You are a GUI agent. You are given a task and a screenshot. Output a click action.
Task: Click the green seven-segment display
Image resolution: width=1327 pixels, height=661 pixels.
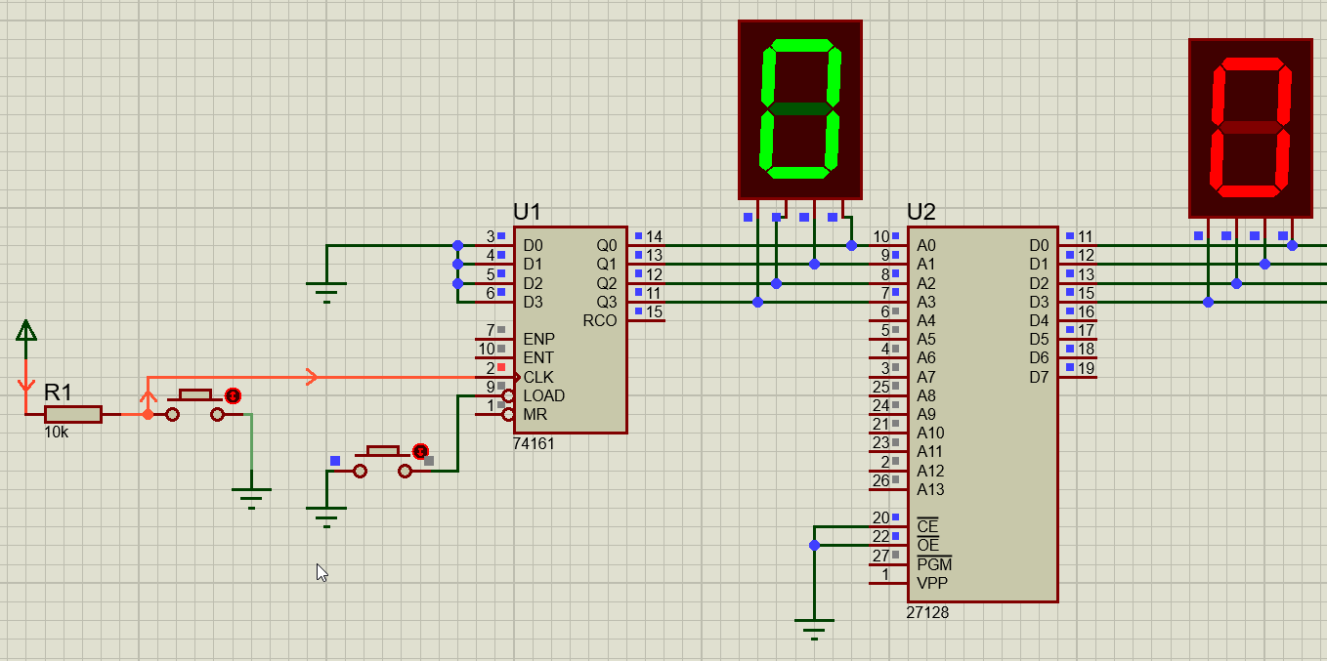[799, 108]
